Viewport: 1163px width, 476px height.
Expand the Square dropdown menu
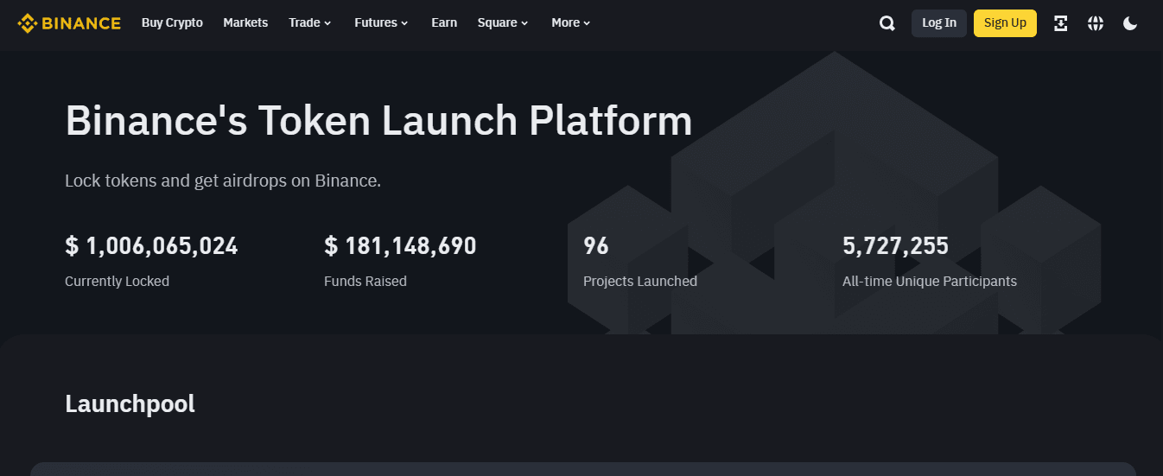point(502,23)
